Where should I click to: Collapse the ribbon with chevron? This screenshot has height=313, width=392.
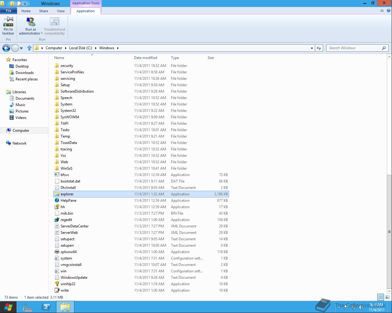tap(382, 10)
